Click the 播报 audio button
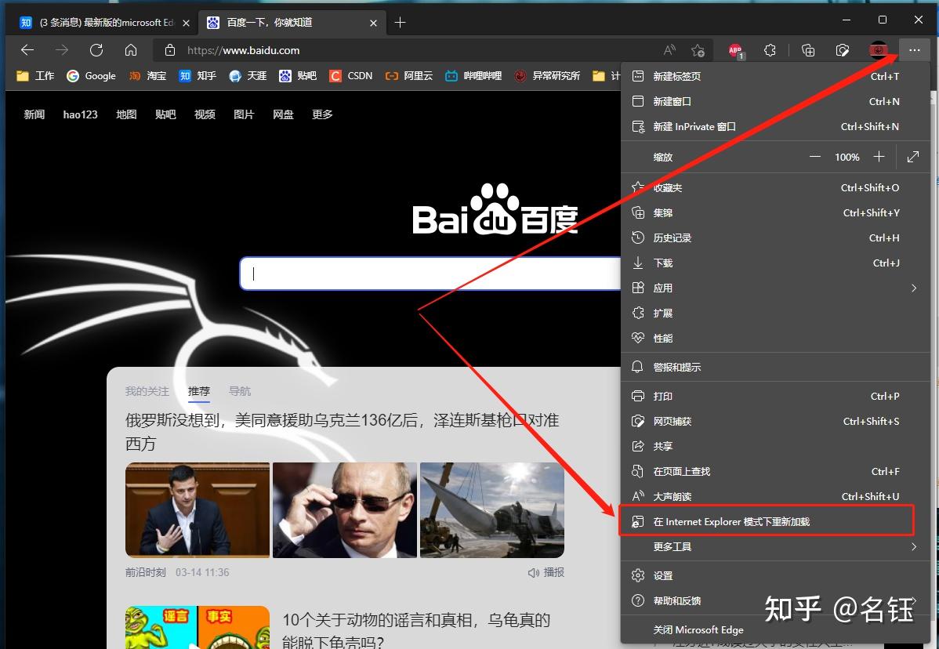The height and width of the screenshot is (649, 939). tap(546, 572)
